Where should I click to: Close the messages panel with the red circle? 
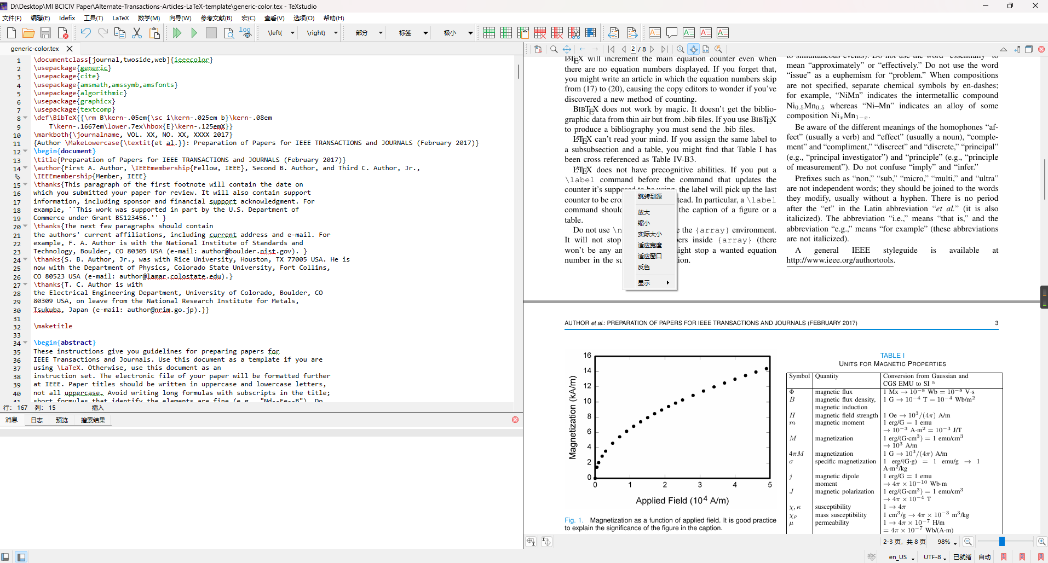(515, 420)
